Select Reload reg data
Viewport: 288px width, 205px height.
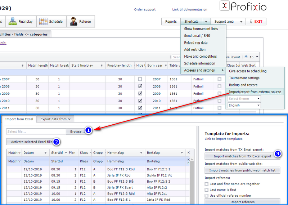coord(196,43)
